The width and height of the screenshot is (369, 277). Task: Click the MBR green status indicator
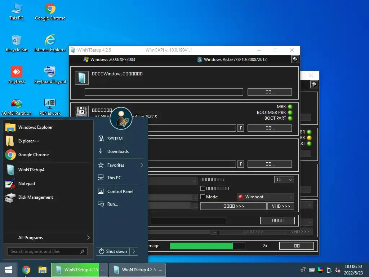tap(290, 107)
